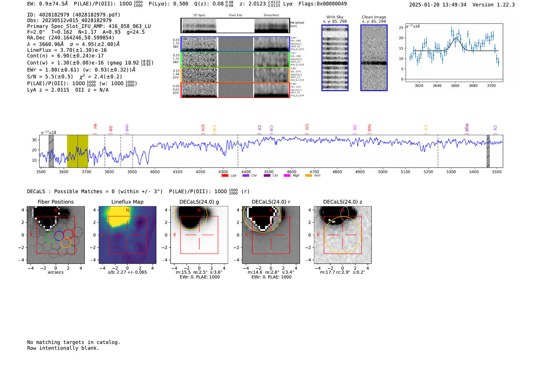Open the red-bordered 2D Spec fiber cutout
The height and width of the screenshot is (369, 542).
tap(199, 90)
